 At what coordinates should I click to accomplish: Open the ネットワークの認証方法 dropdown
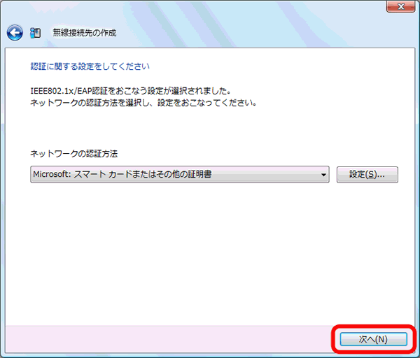tap(180, 174)
